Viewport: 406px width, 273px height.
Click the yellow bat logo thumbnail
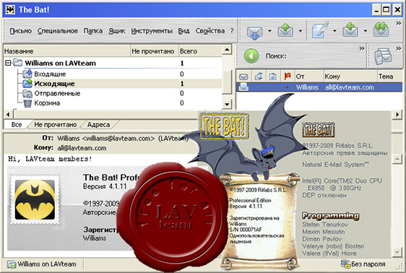(35, 199)
